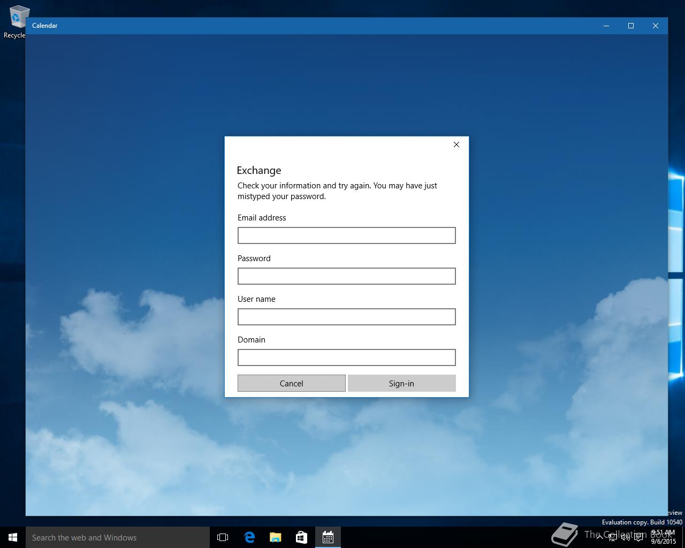Click the Email address input field
This screenshot has width=685, height=548.
pos(346,235)
